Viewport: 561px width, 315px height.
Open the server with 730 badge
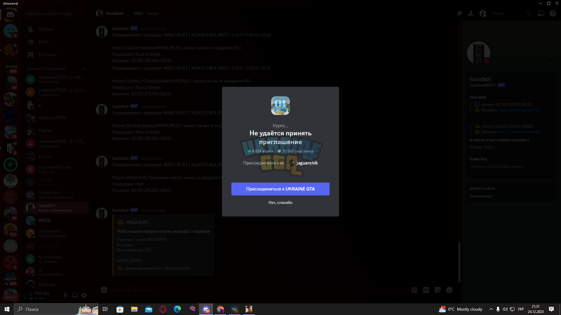(x=11, y=230)
